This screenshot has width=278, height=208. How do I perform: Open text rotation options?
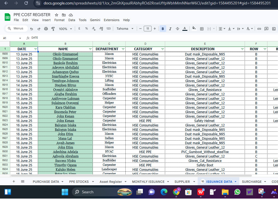coord(249,29)
